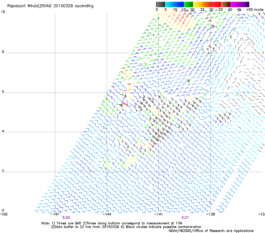This screenshot has width=265, height=233.
Task: Click the chart title 'Rapidsact Winds(25KM) 20150329 ascending'
Action: pyautogui.click(x=50, y=6)
